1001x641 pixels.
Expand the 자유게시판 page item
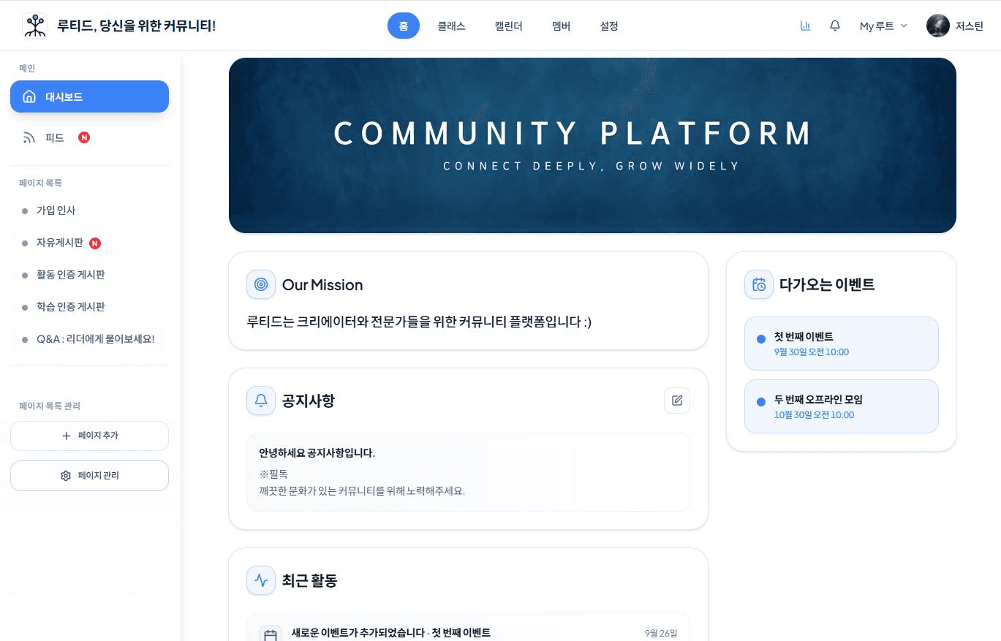(60, 243)
